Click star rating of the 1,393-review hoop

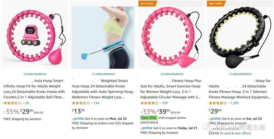[218, 103]
